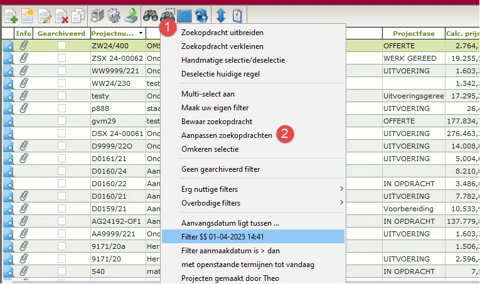The image size is (480, 284).
Task: Toggle Gearchiveerd checkbox for project gvm29
Action: [61, 120]
